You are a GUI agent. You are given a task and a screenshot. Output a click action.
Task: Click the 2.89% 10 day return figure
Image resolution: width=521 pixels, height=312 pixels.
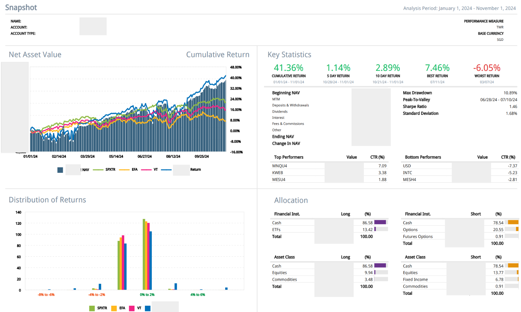point(388,68)
